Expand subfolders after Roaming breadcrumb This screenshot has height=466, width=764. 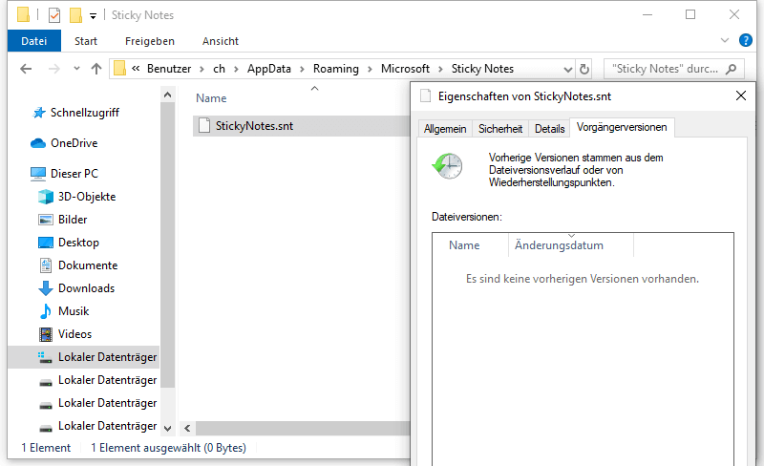[370, 69]
